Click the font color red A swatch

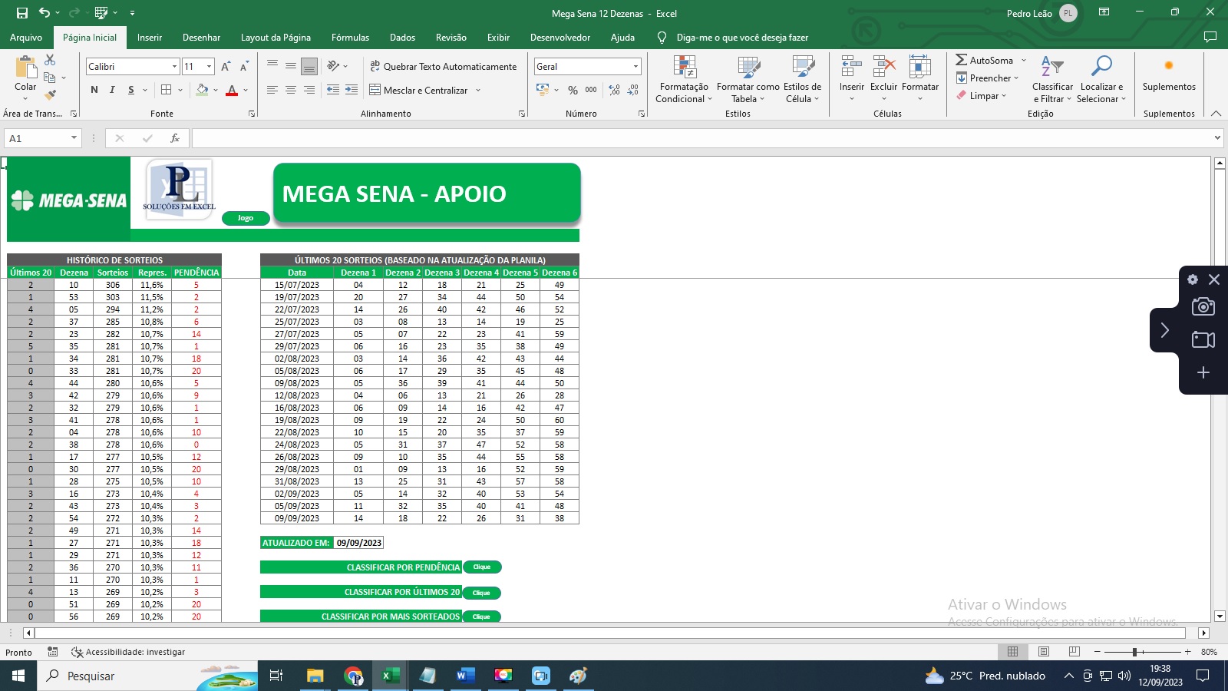coord(232,91)
